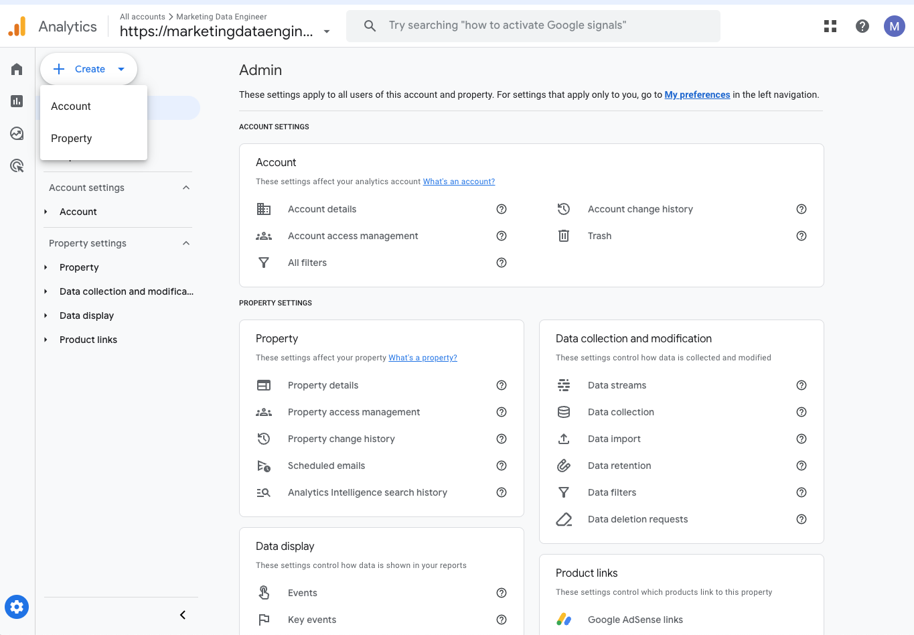The height and width of the screenshot is (635, 914).
Task: Click the What's a property? link
Action: click(x=423, y=358)
